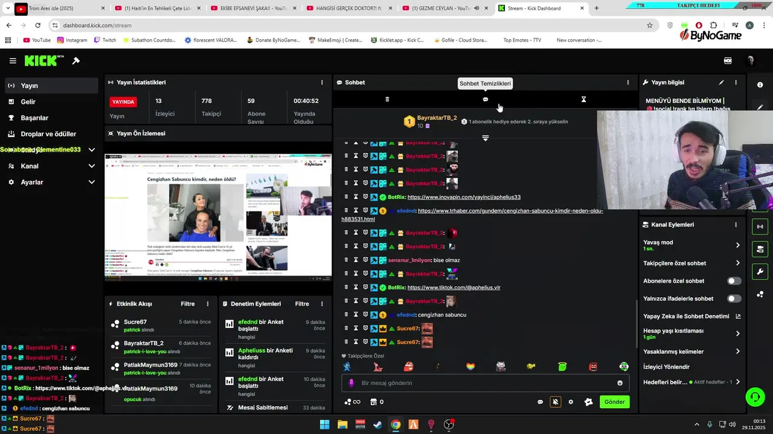Click İzleyici Yönlendir
This screenshot has height=434, width=773.
click(666, 366)
